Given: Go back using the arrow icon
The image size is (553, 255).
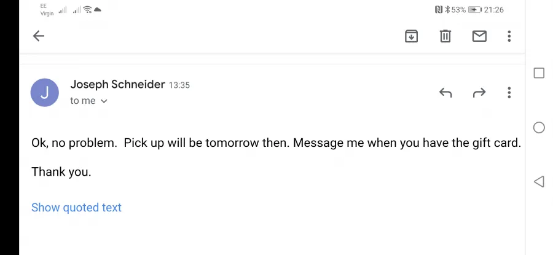Looking at the screenshot, I should click(x=39, y=36).
